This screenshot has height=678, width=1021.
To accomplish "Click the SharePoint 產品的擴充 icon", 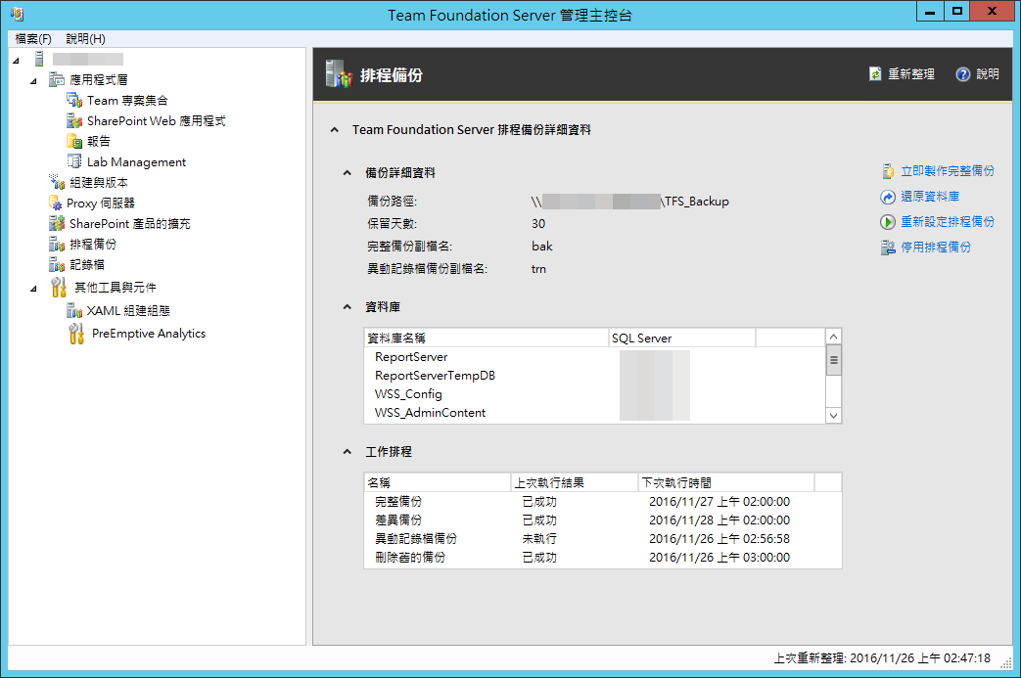I will pos(57,224).
